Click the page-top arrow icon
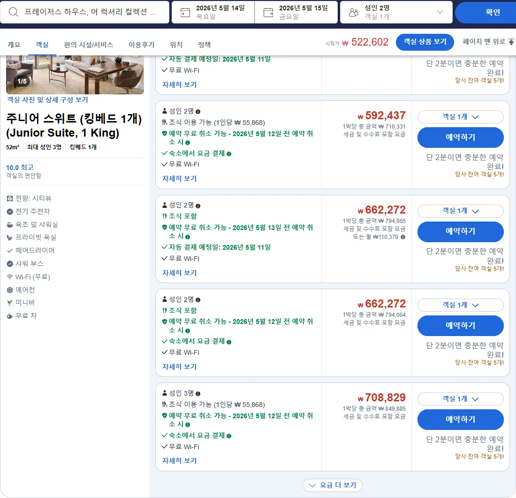The image size is (516, 498). [x=511, y=41]
